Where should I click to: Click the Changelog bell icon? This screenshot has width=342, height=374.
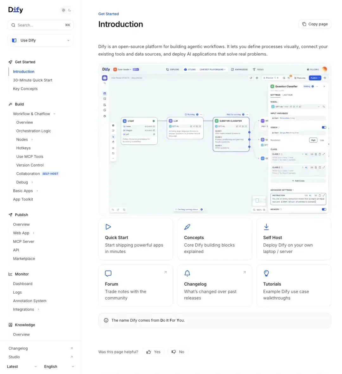[x=187, y=273]
